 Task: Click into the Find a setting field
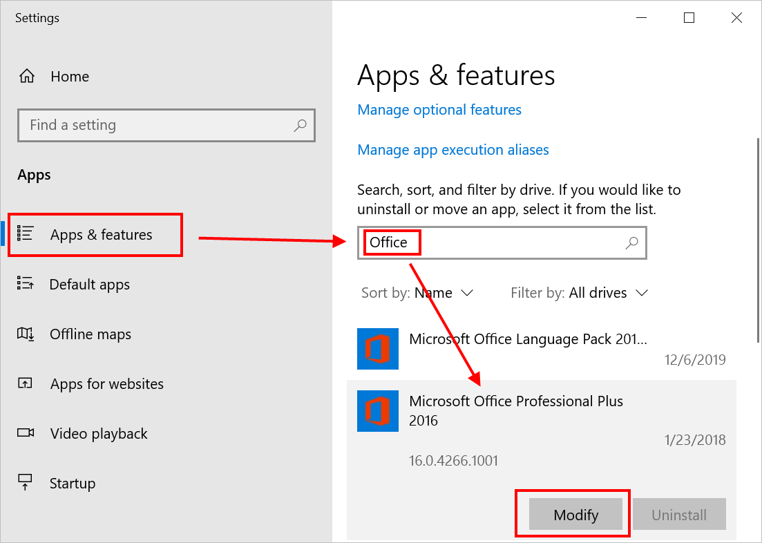point(155,125)
